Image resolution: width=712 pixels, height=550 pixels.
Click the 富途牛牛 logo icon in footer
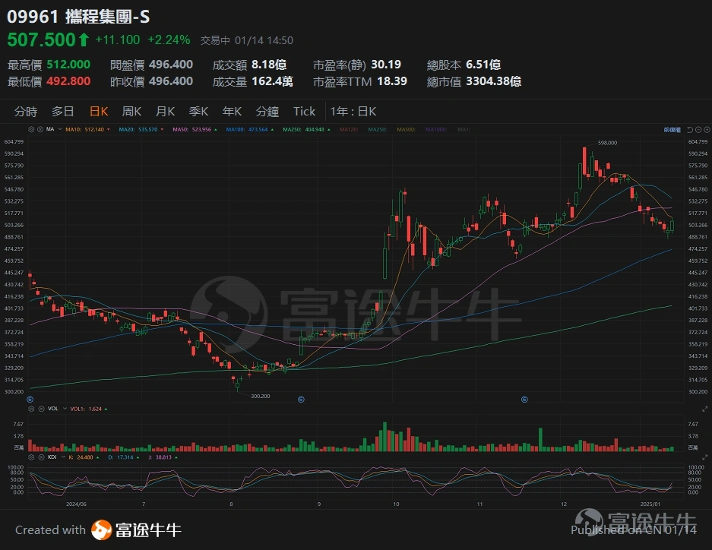tap(101, 529)
